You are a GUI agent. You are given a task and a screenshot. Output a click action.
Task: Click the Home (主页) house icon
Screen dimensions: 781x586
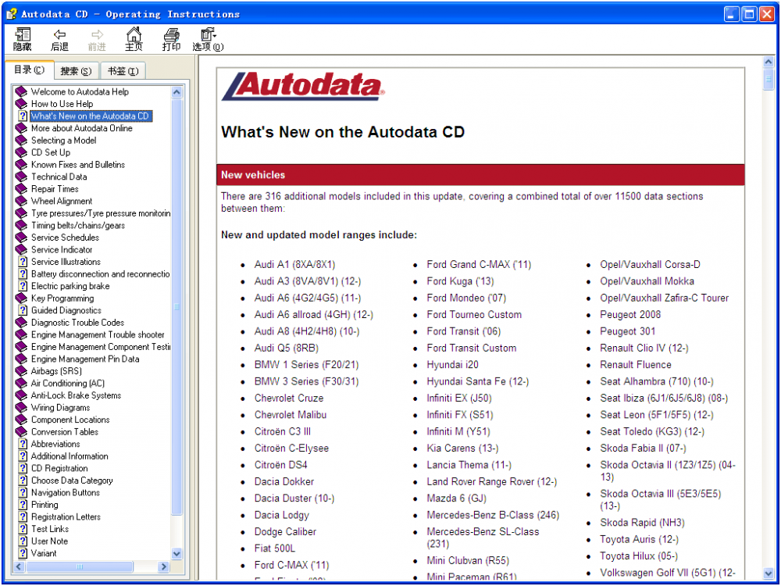click(x=134, y=35)
